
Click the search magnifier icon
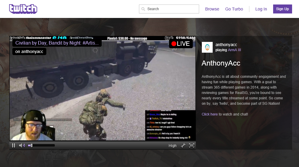coord(143,9)
